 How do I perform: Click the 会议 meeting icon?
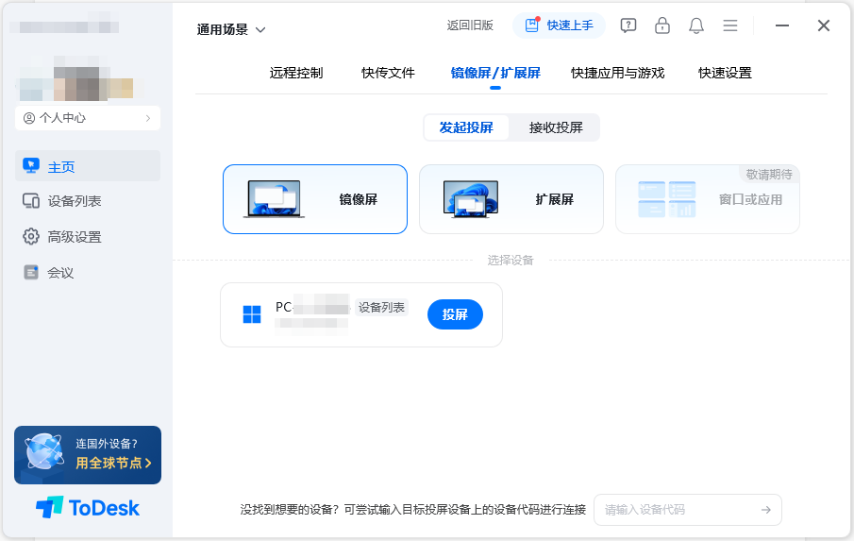click(x=31, y=273)
